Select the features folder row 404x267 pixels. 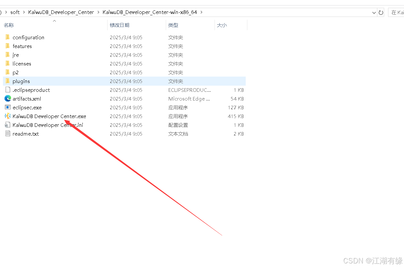[x=124, y=46]
